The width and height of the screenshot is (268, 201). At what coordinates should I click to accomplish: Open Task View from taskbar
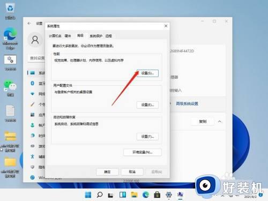coord(111,195)
